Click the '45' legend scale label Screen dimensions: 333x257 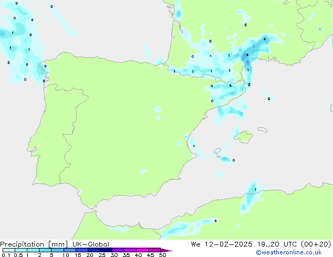(x=150, y=255)
